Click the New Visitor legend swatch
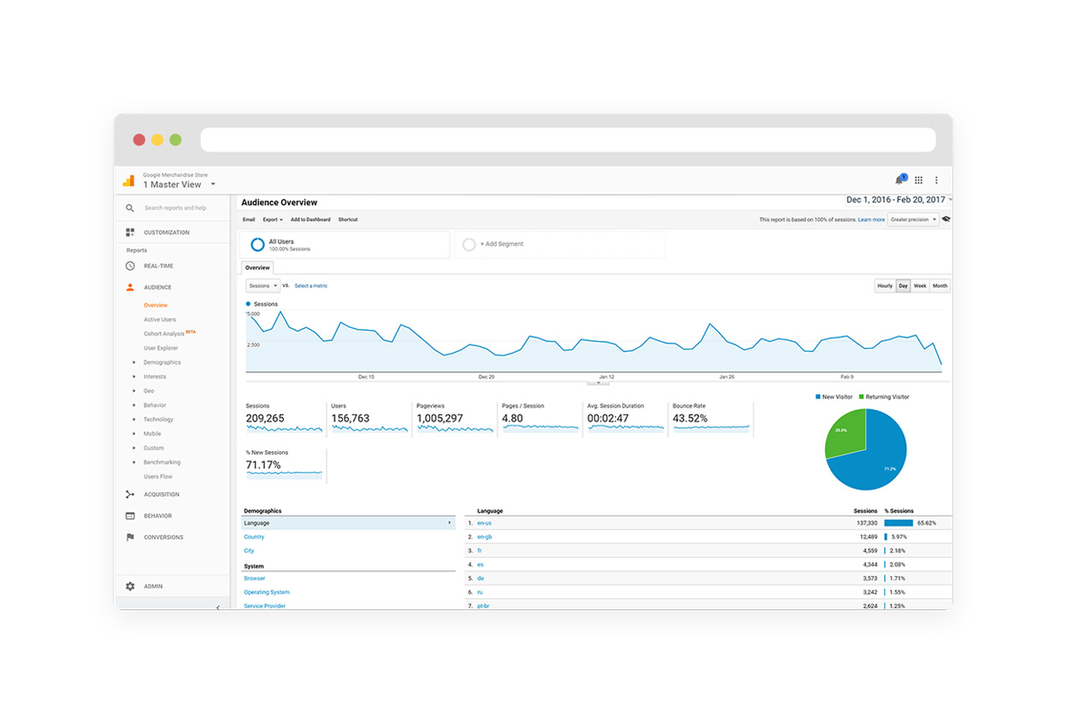 pos(818,397)
